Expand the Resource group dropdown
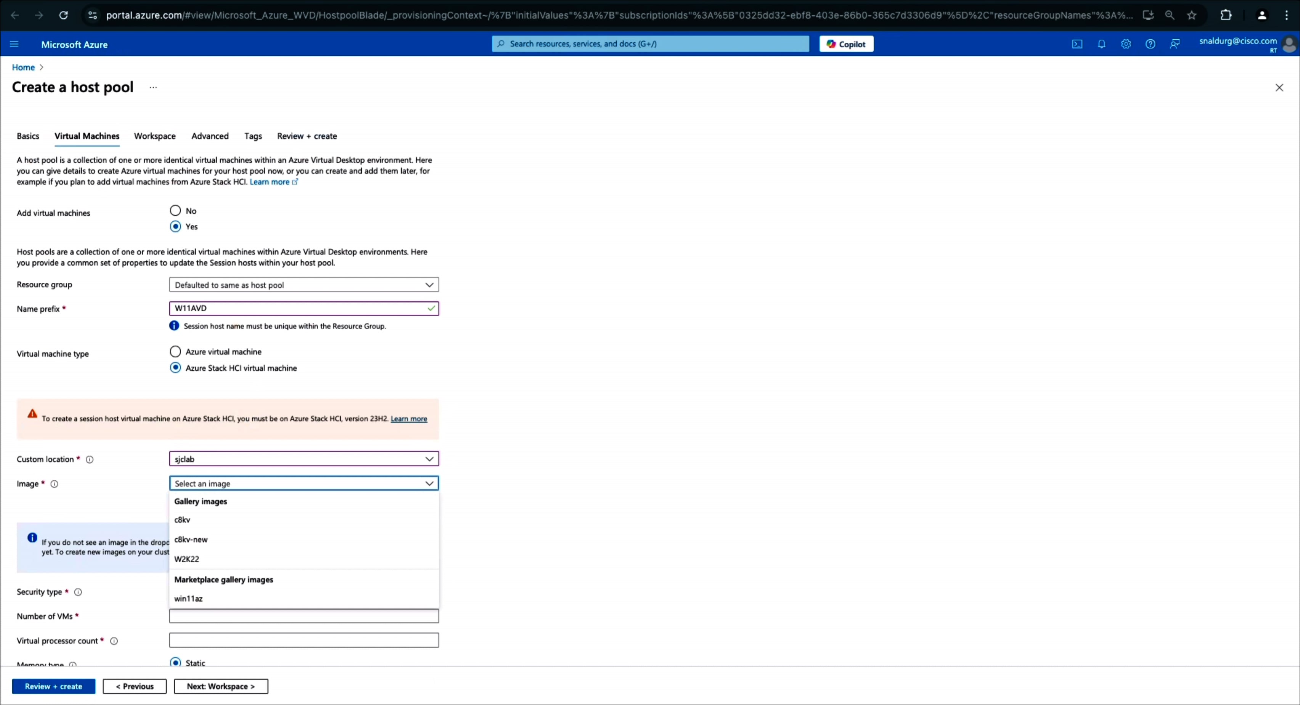Screen dimensions: 1300x705 coord(304,285)
